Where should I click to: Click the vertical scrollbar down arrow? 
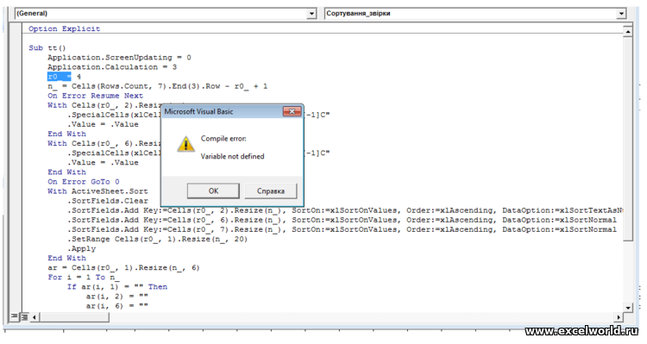(628, 308)
